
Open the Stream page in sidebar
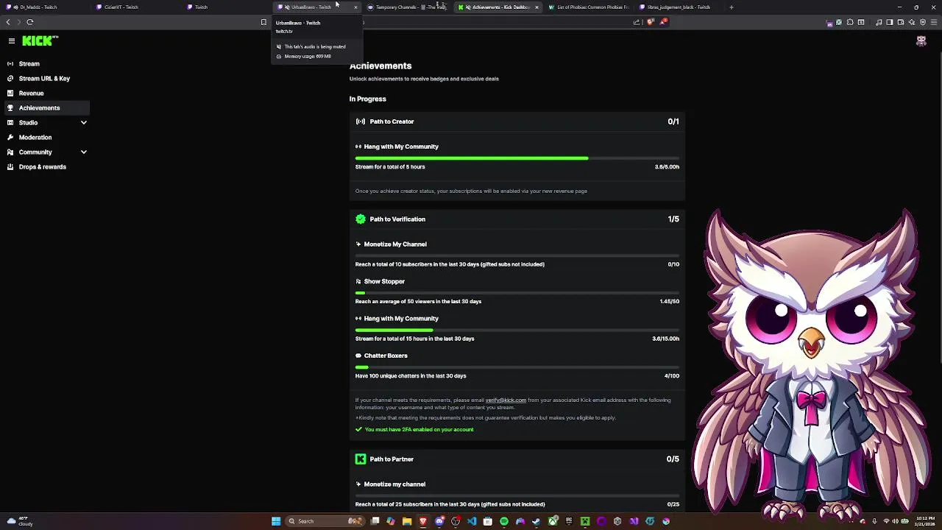29,64
